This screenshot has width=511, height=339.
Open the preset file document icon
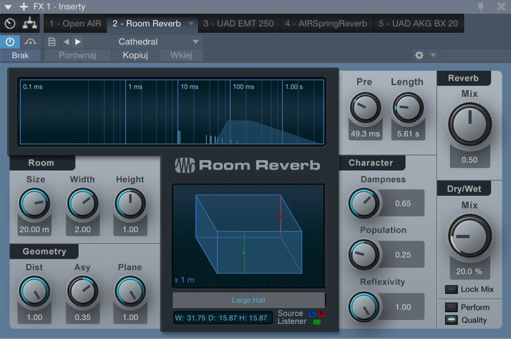52,42
